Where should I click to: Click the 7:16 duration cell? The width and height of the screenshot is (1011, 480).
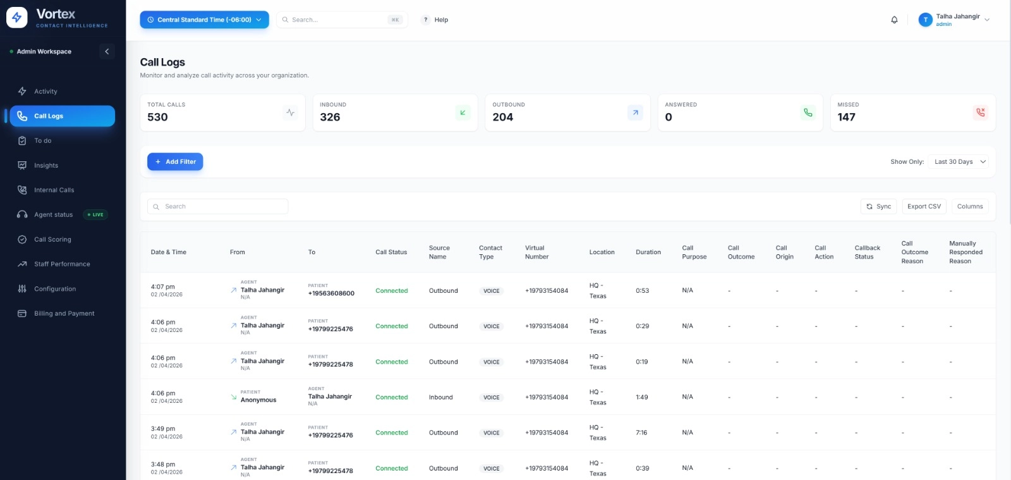(x=641, y=433)
